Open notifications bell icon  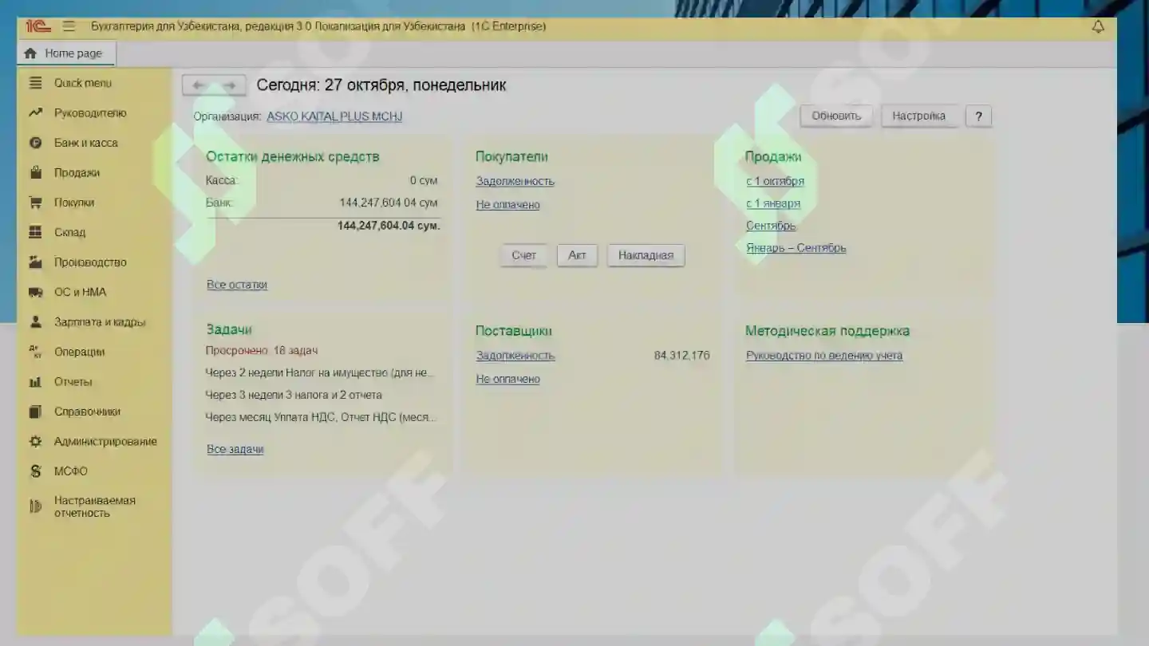click(x=1098, y=26)
